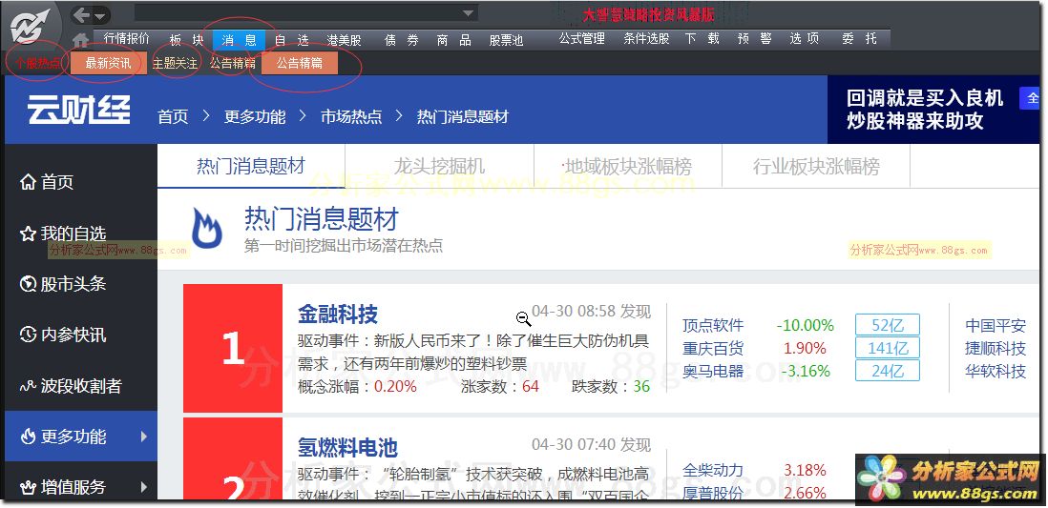Open the 港美股 menu
This screenshot has width=1048, height=508.
pos(345,40)
